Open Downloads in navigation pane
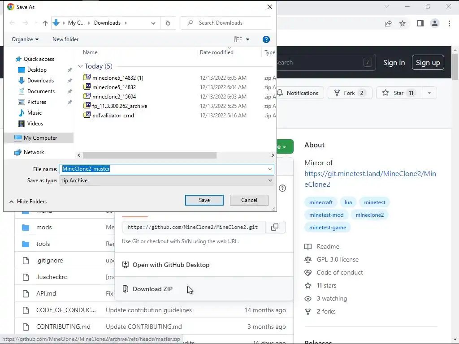This screenshot has width=459, height=344. 40,81
